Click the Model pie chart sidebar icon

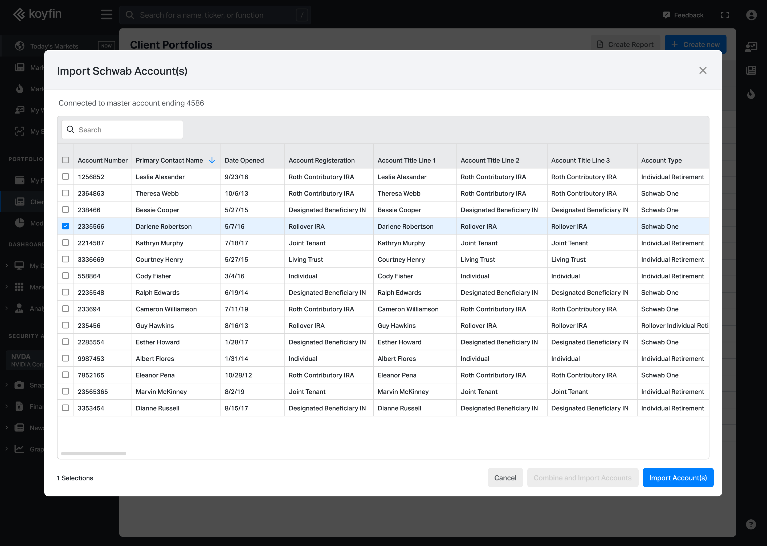pyautogui.click(x=20, y=223)
